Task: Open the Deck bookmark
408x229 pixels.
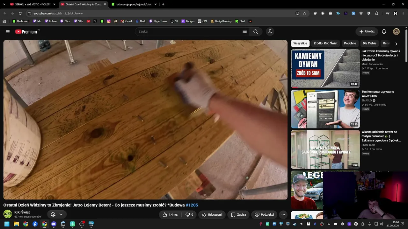Action: [141, 21]
